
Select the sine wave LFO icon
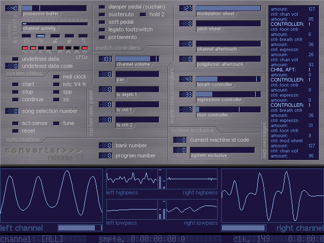pyautogui.click(x=25, y=52)
